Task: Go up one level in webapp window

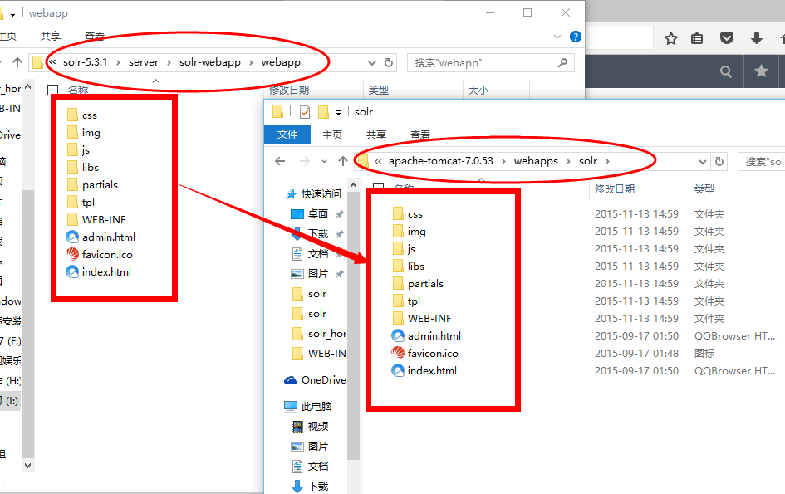Action: 17,62
